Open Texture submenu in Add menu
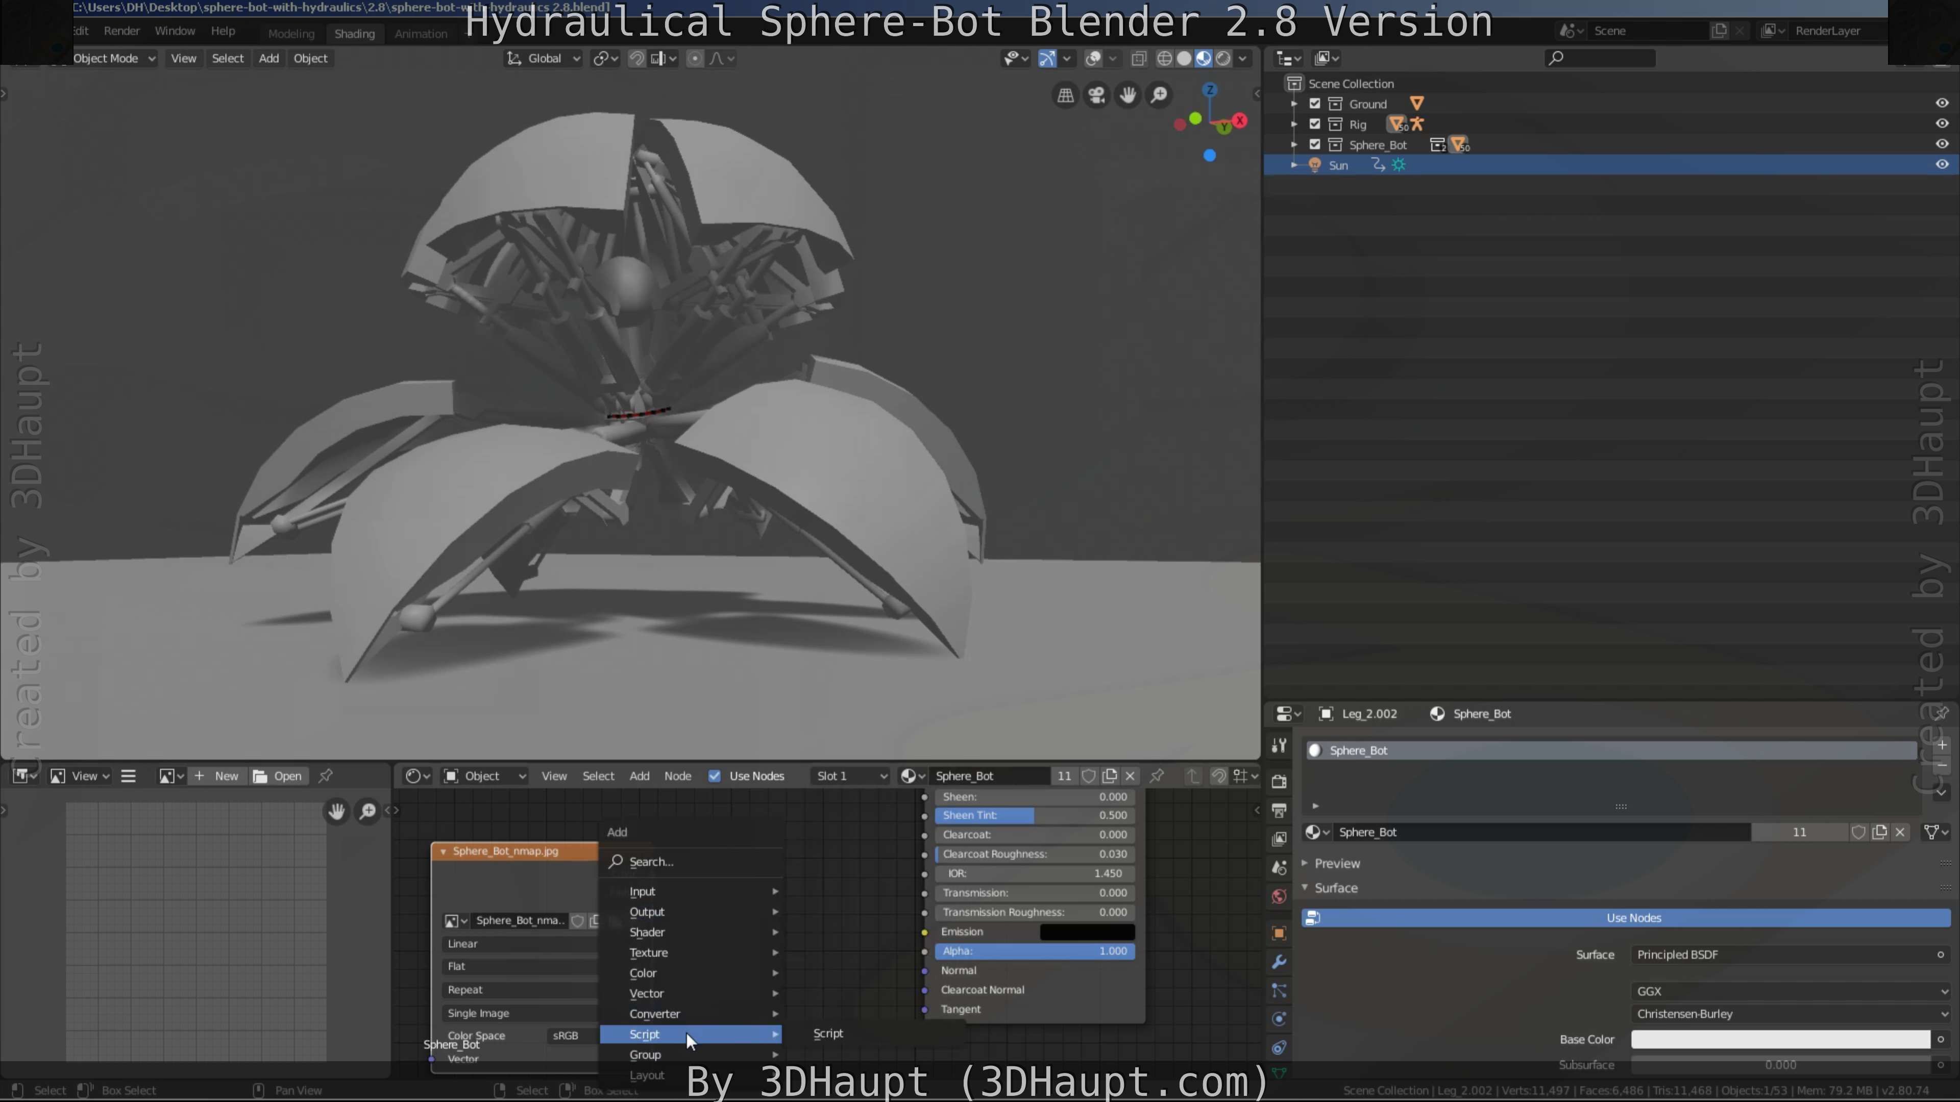This screenshot has height=1102, width=1960. pyautogui.click(x=692, y=953)
